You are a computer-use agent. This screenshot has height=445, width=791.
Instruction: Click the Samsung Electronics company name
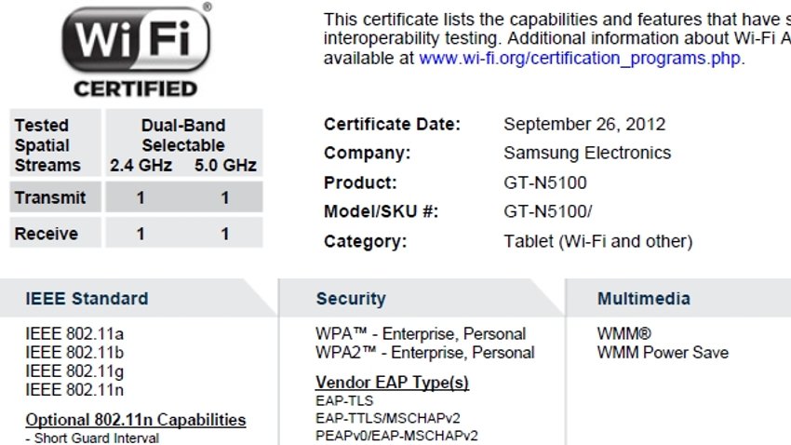pos(587,153)
